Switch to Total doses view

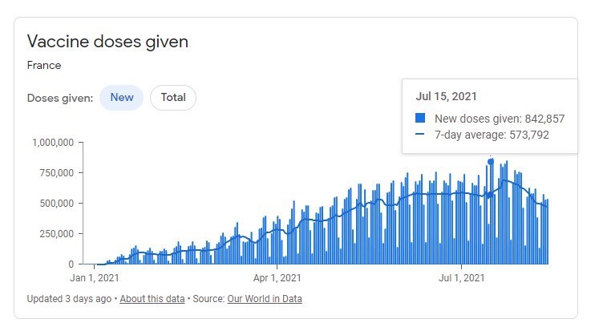(173, 98)
